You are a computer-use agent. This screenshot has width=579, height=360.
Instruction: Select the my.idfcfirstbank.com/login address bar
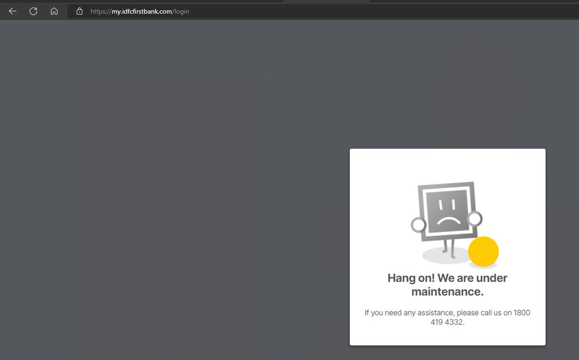pos(322,11)
